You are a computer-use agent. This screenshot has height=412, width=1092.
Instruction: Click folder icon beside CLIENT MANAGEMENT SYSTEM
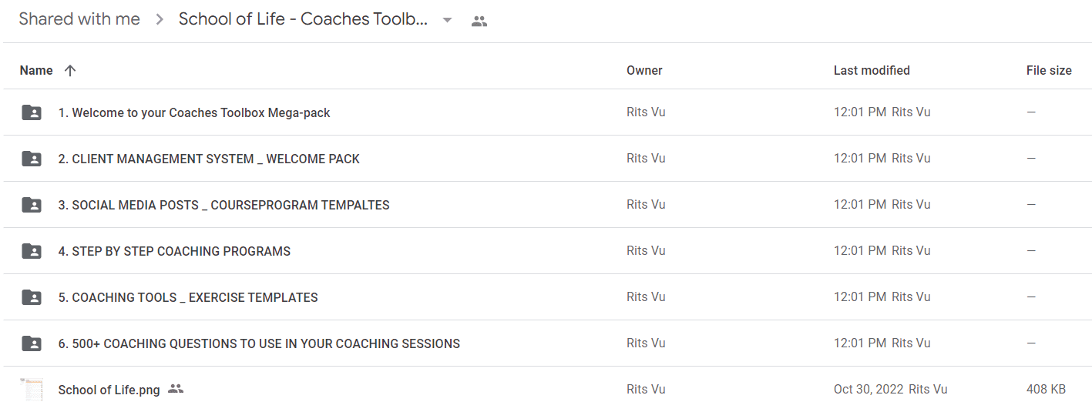coord(32,159)
